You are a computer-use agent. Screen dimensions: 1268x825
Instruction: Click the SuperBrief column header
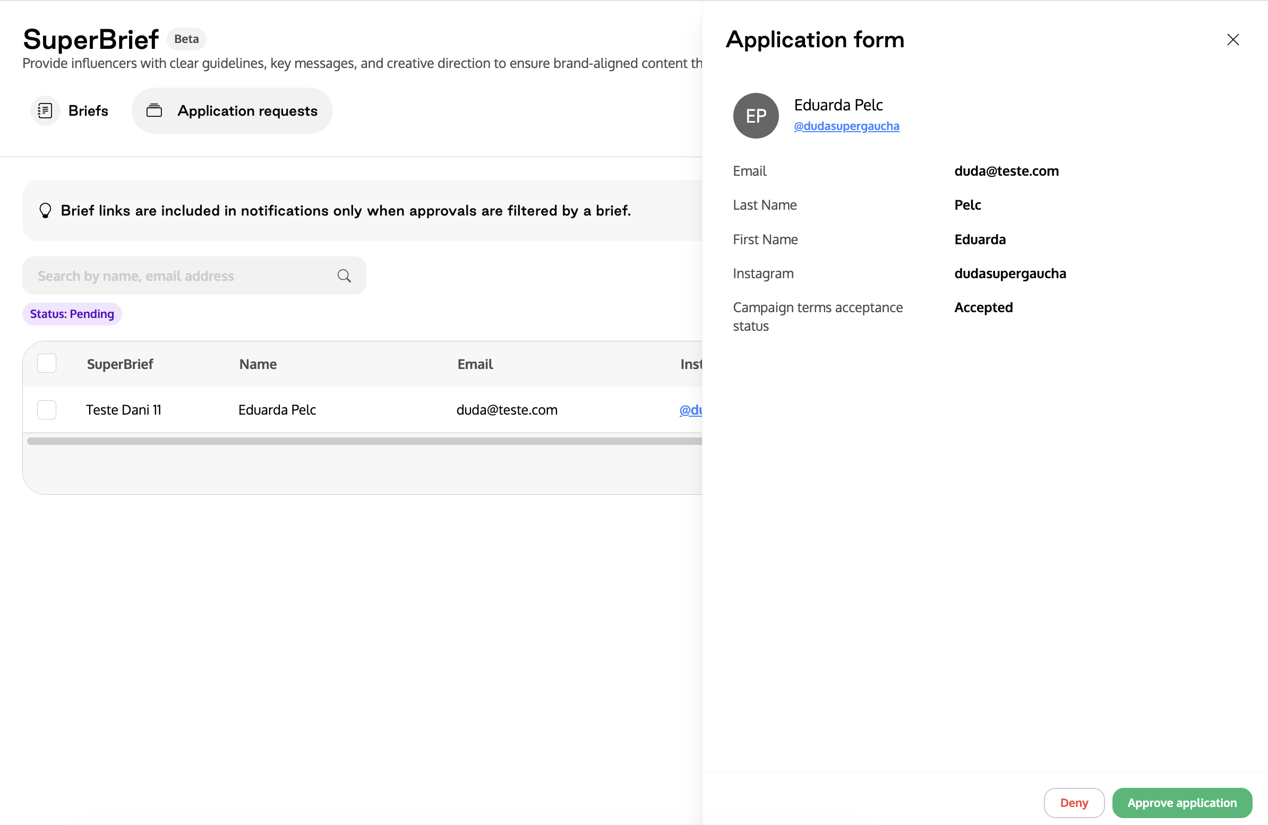point(120,364)
